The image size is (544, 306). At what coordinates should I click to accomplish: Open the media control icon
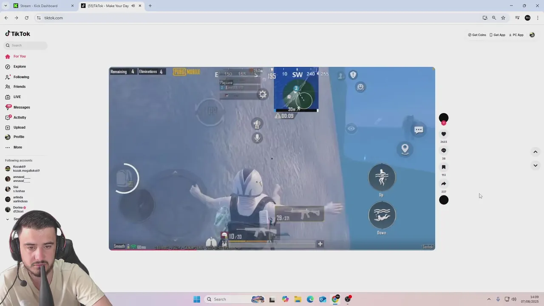tap(517, 18)
